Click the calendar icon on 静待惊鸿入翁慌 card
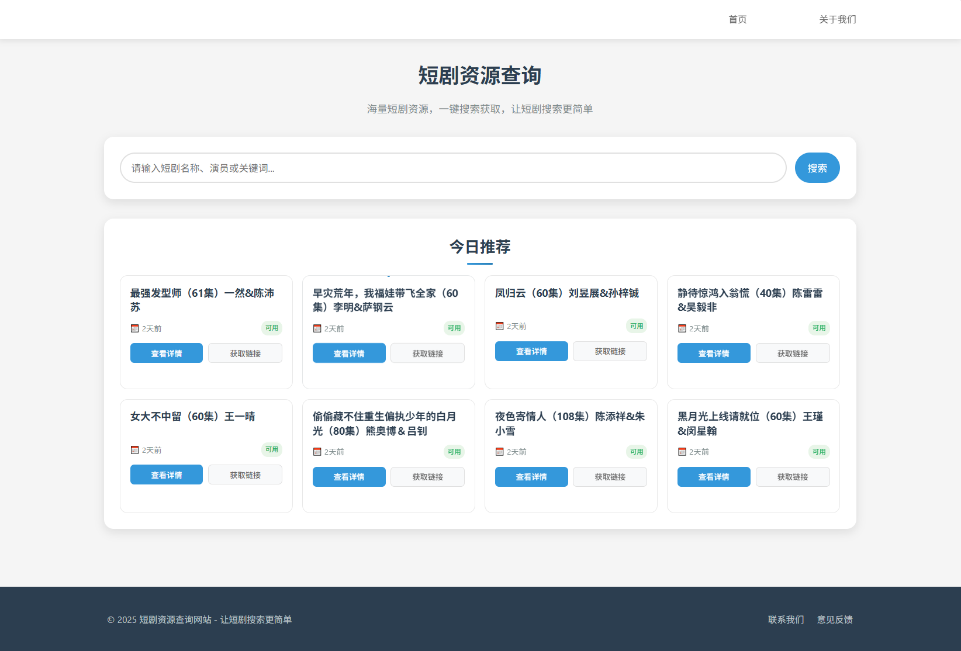Screen dimensions: 961x651 [x=682, y=328]
